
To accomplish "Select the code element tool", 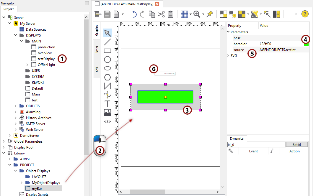I will pyautogui.click(x=107, y=121).
